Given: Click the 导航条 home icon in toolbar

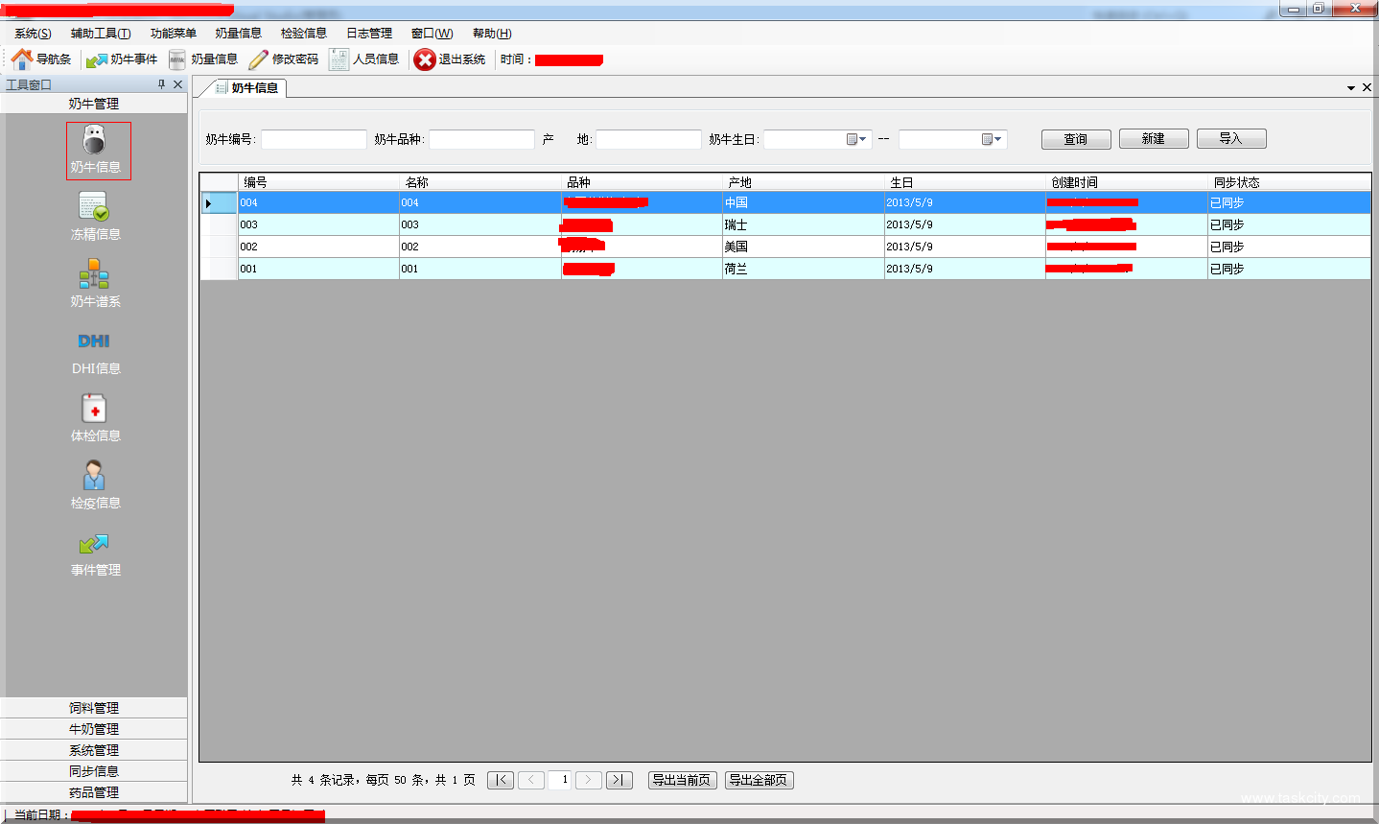Looking at the screenshot, I should click(x=22, y=59).
